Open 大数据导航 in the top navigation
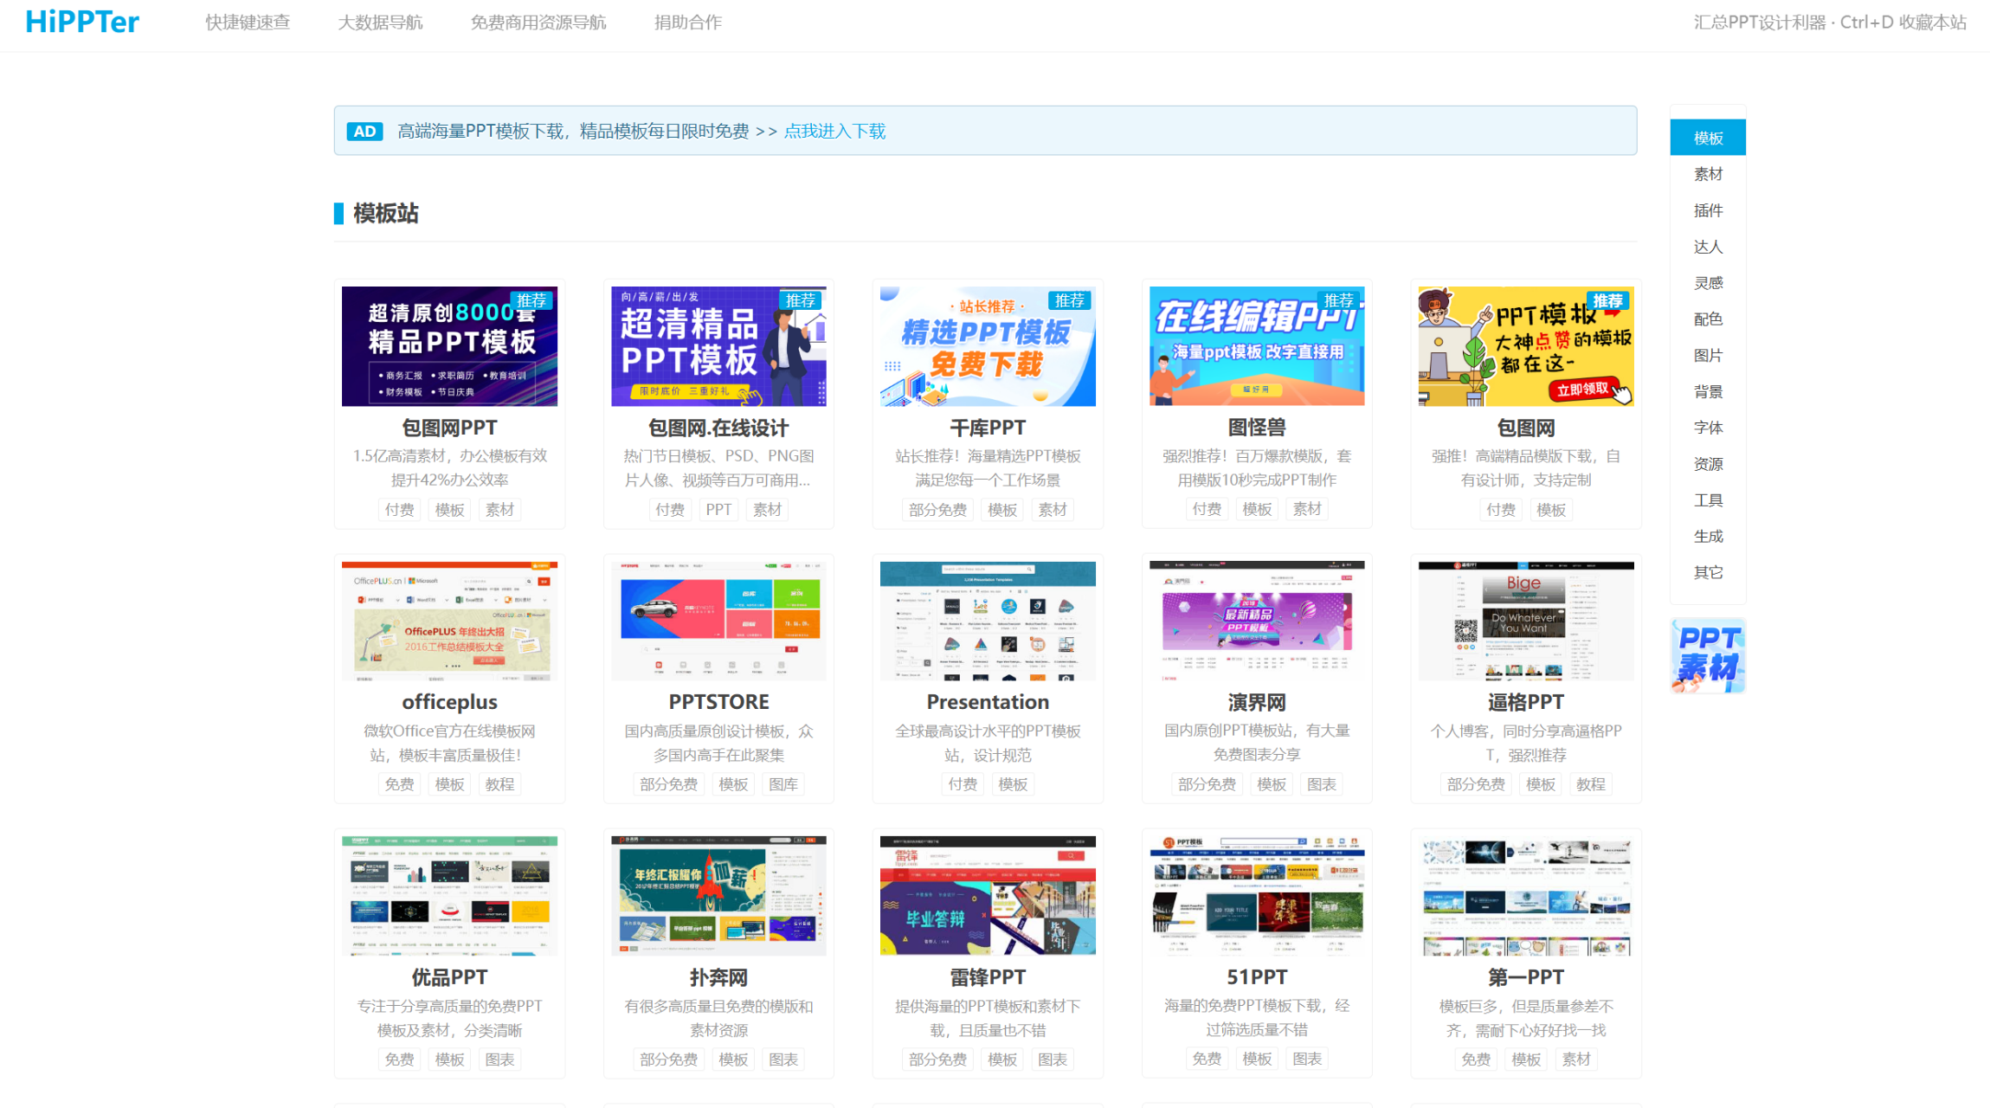Viewport: 1990px width, 1108px height. click(380, 23)
